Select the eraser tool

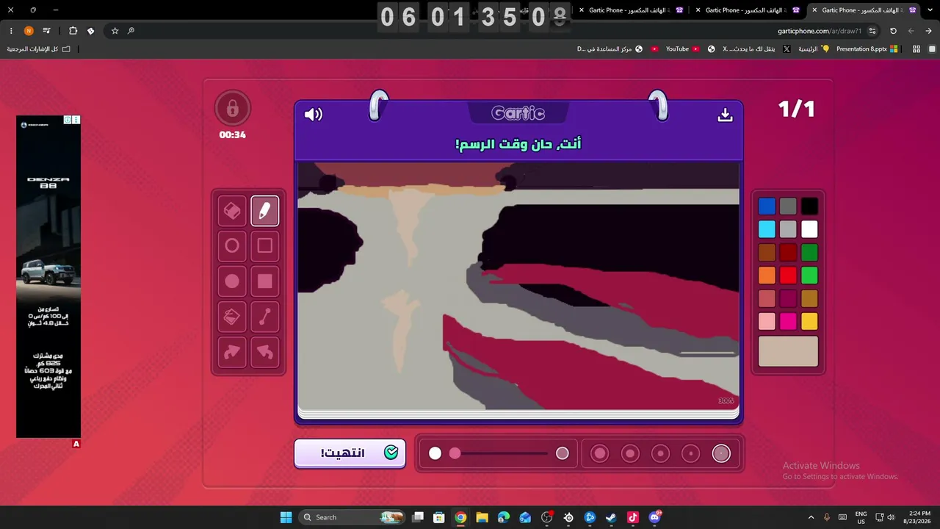click(232, 212)
